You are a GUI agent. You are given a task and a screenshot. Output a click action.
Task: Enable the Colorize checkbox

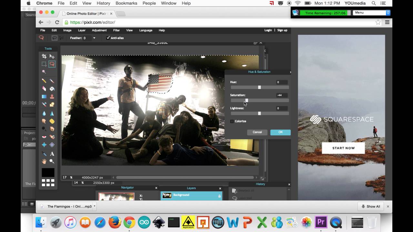coord(232,121)
